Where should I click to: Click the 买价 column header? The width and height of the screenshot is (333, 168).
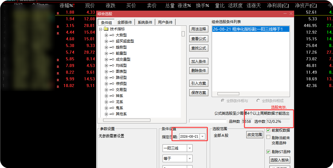(131, 6)
